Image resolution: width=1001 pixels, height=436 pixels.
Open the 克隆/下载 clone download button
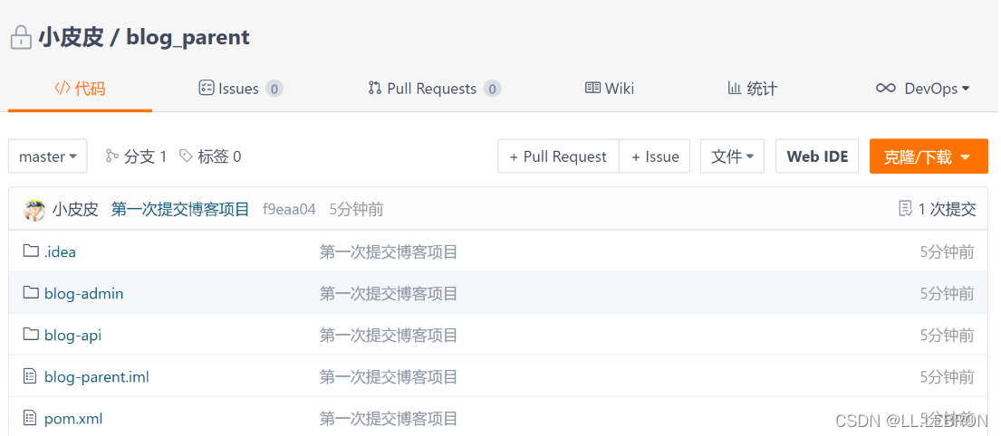tap(929, 156)
